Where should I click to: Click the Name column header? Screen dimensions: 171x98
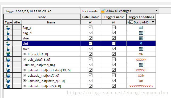pyautogui.click(x=51, y=22)
